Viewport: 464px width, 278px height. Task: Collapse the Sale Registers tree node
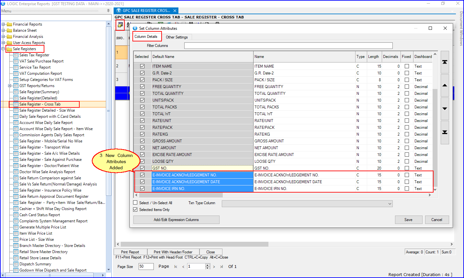pyautogui.click(x=3, y=49)
